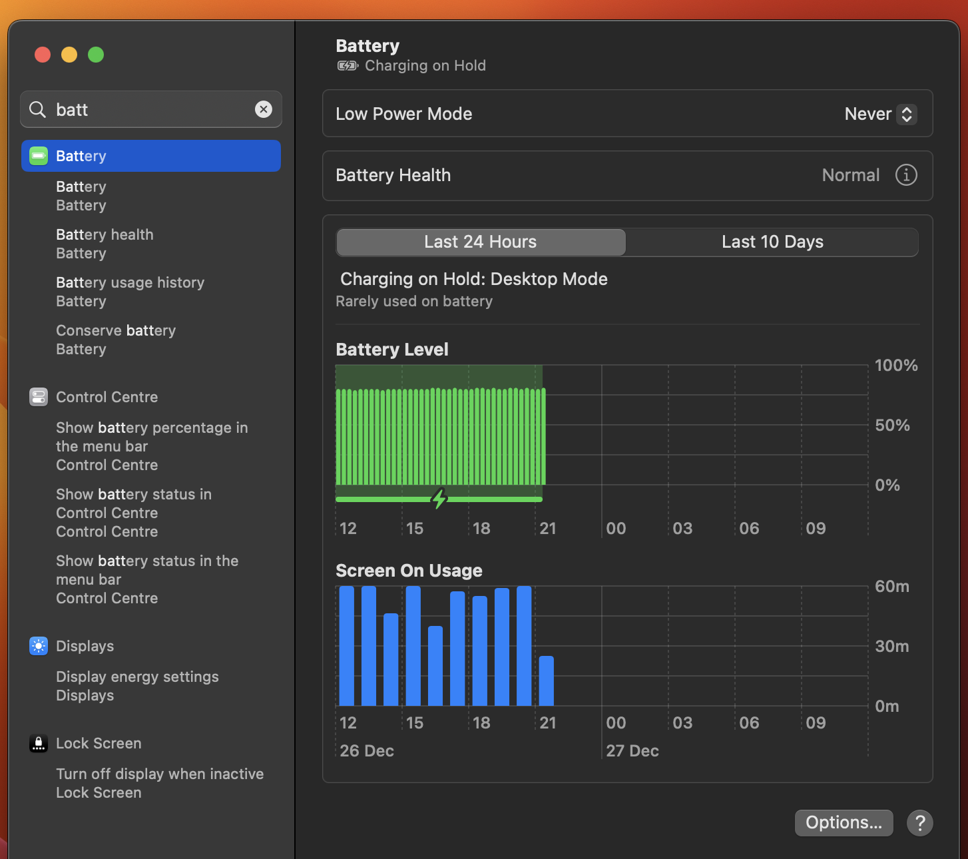Click the Battery icon in the sidebar
The image size is (968, 859).
tap(39, 156)
